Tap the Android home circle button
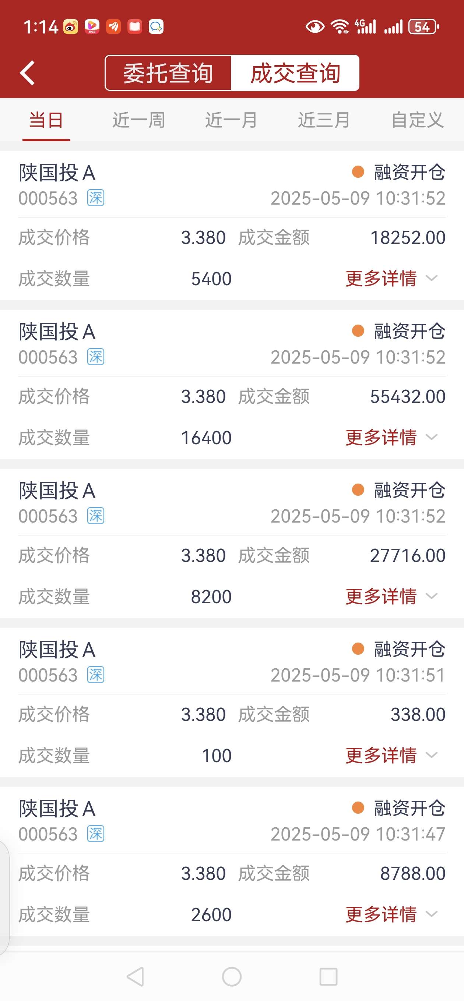The width and height of the screenshot is (464, 1001). click(x=232, y=976)
